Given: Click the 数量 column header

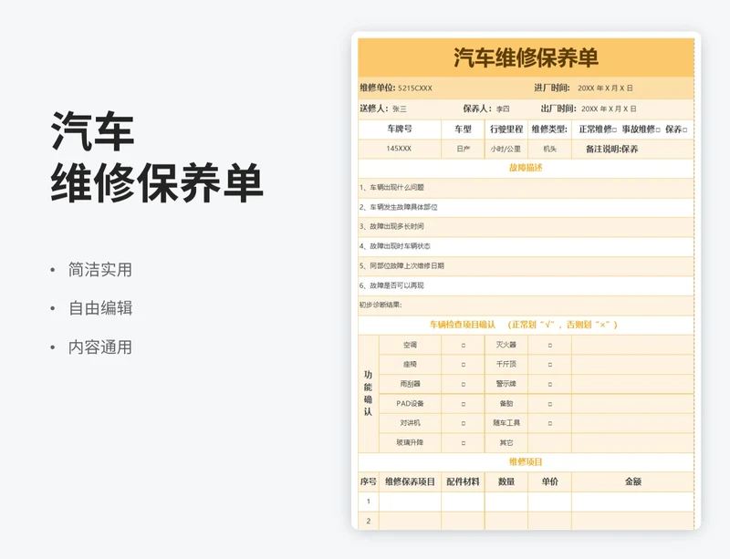Looking at the screenshot, I should (506, 481).
